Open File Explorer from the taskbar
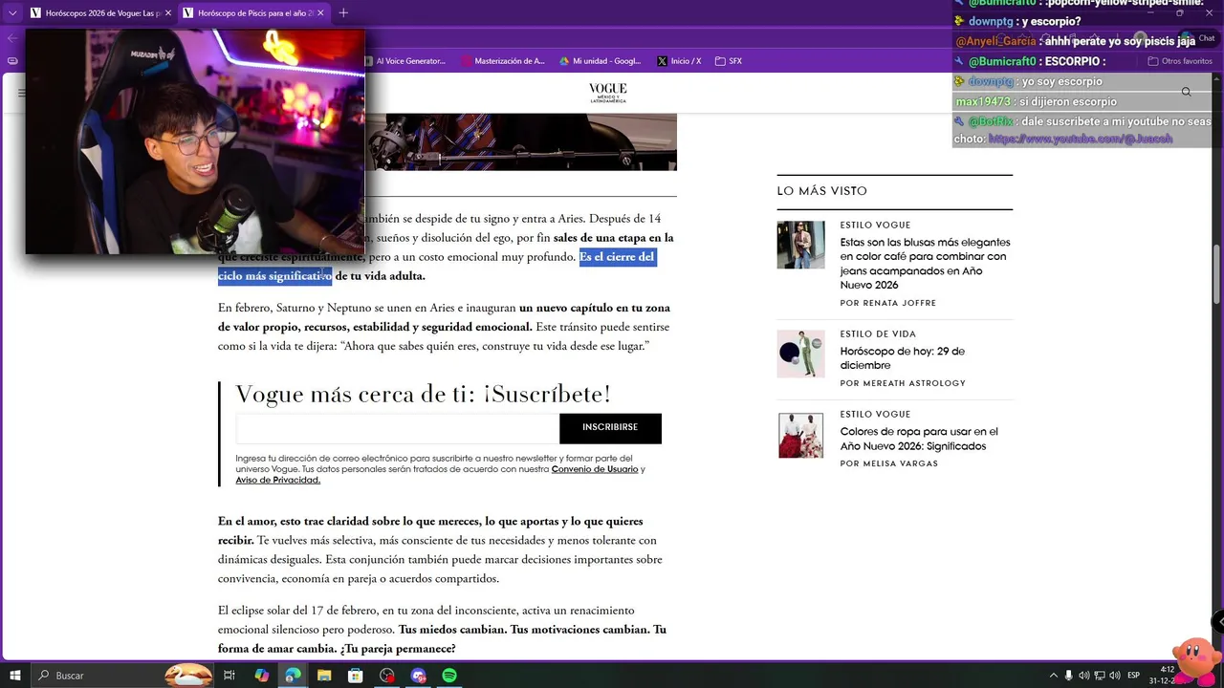 pyautogui.click(x=324, y=676)
